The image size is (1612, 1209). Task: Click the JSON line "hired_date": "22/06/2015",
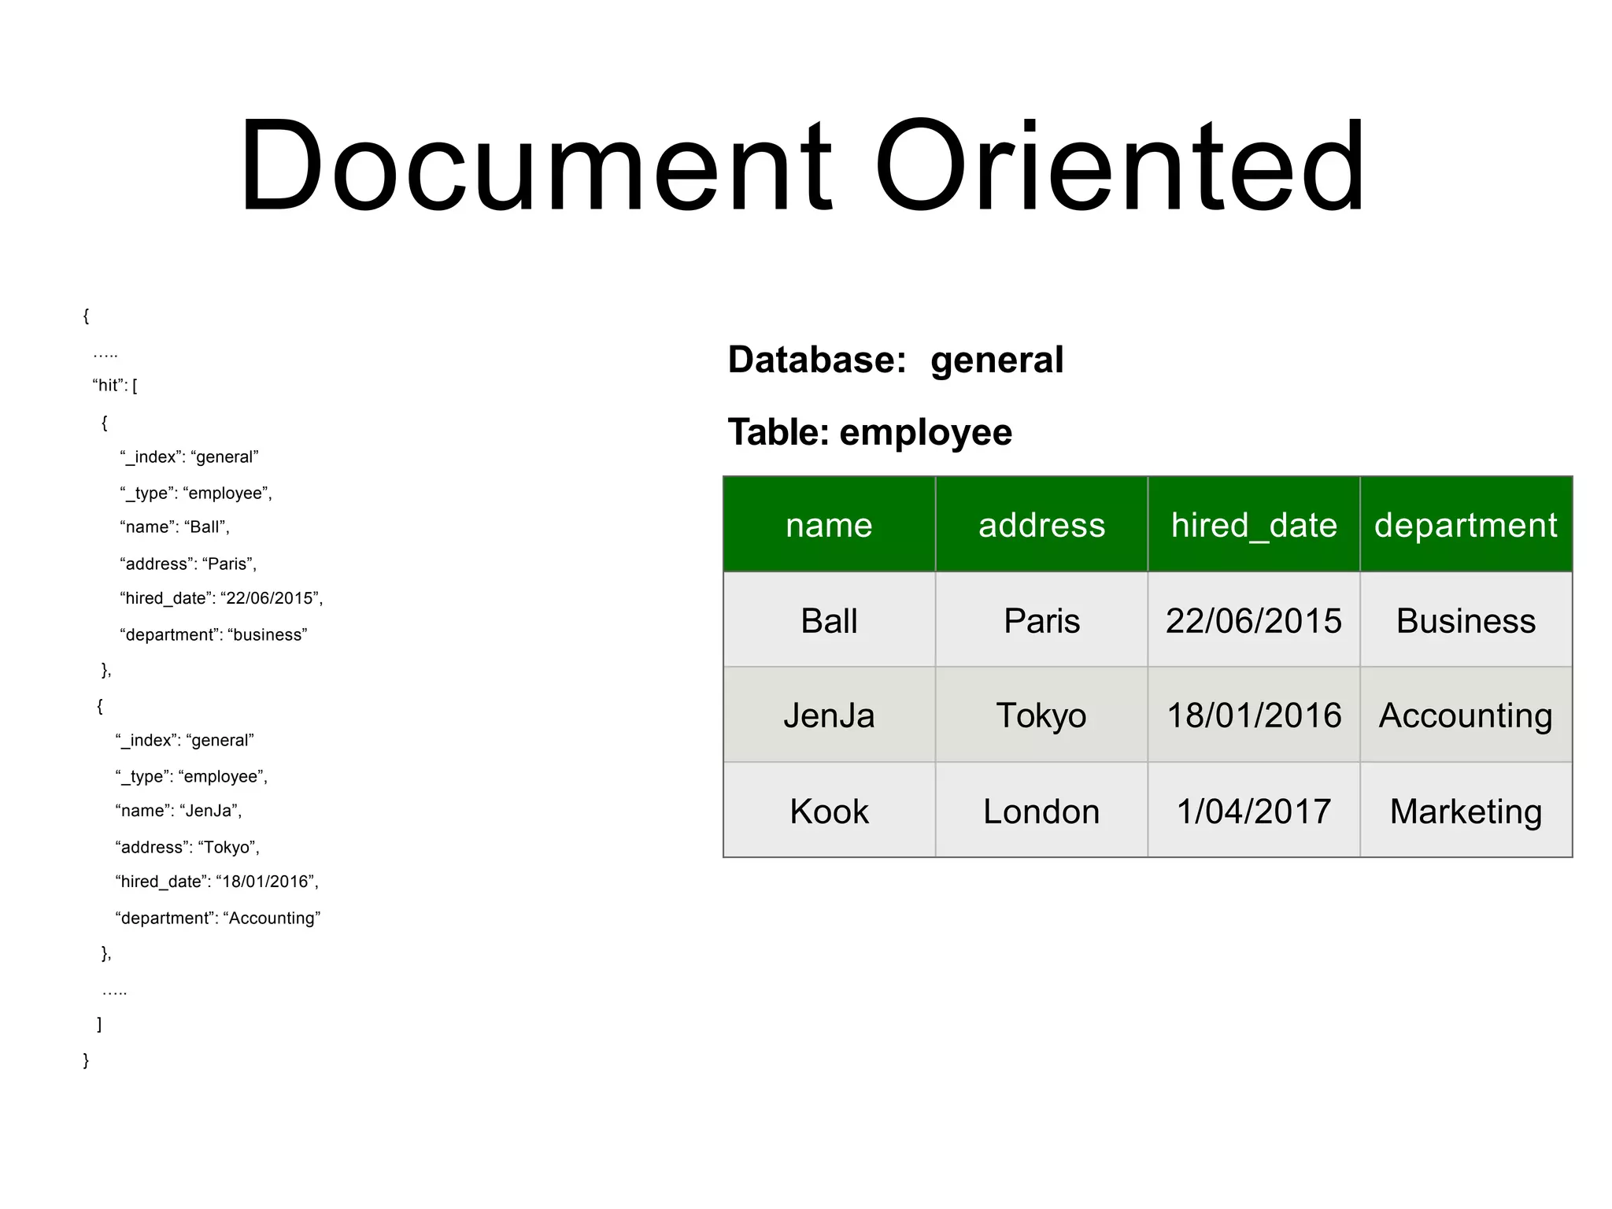(221, 599)
